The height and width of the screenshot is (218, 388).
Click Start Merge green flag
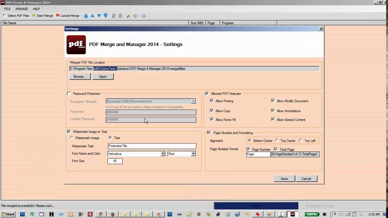point(43,16)
